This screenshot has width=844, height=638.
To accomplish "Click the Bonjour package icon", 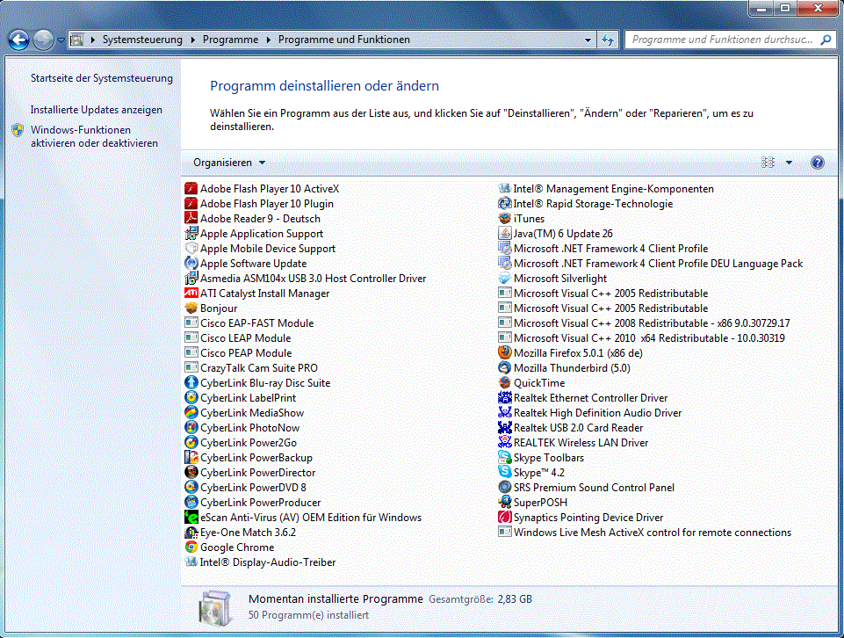I will pos(191,308).
